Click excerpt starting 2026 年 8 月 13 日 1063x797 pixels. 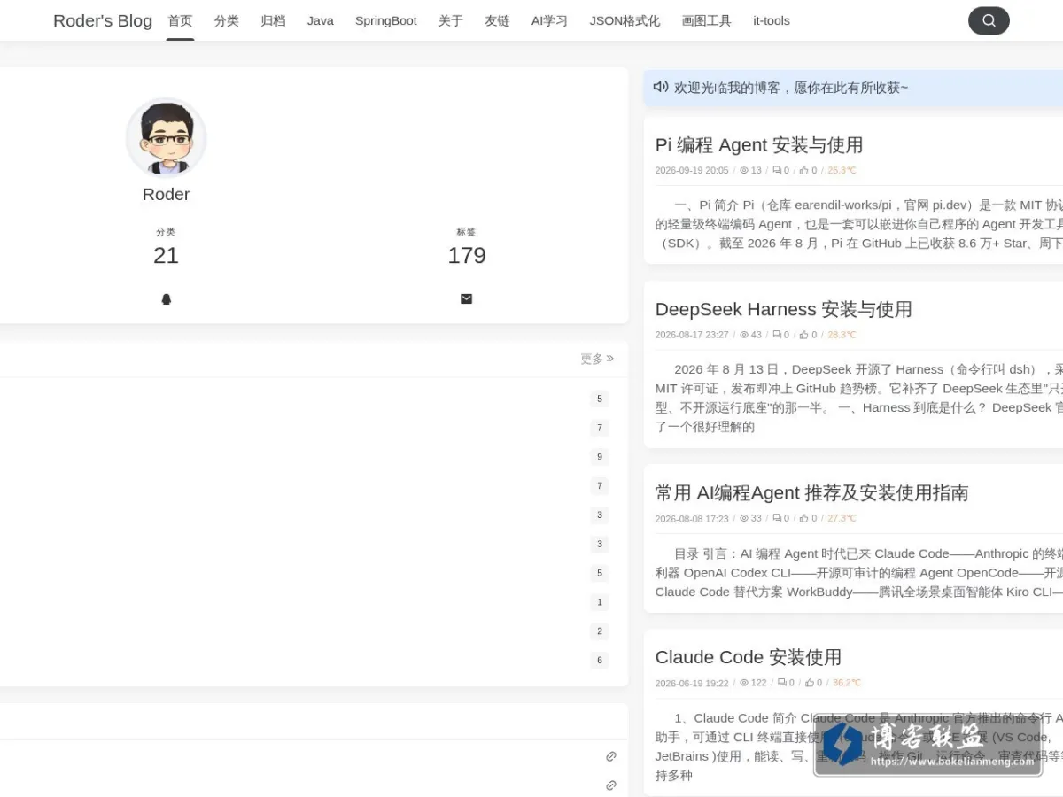(x=859, y=398)
